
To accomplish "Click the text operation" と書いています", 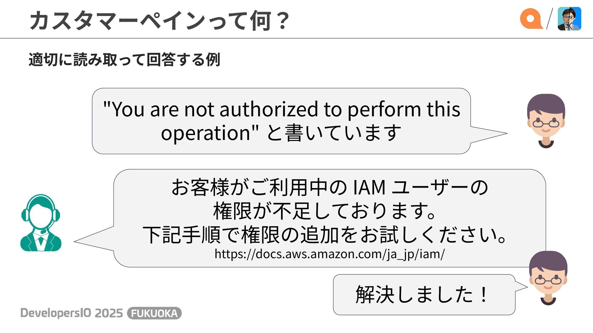I will (x=281, y=133).
